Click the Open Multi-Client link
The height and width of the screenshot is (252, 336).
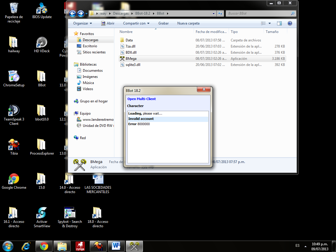click(141, 99)
